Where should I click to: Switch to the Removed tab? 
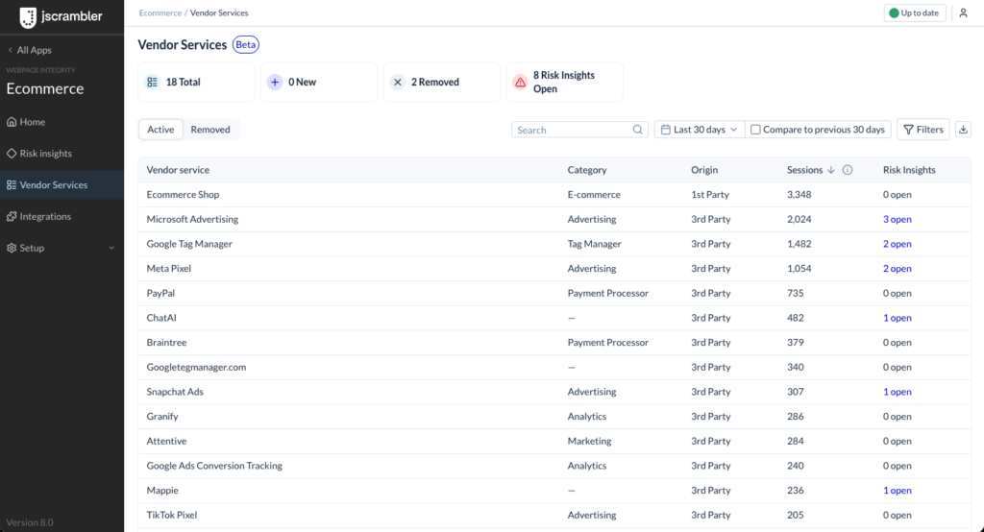click(x=210, y=130)
